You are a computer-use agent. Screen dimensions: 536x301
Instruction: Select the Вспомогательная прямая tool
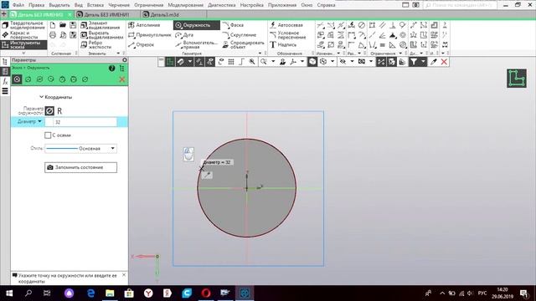click(196, 44)
